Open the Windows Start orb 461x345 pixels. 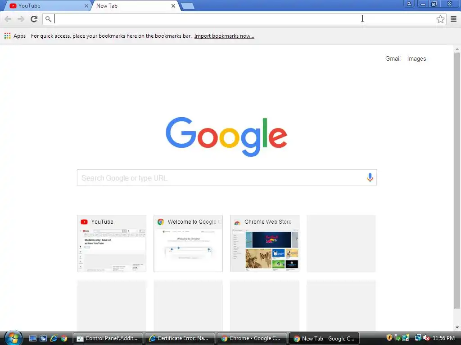(13, 338)
